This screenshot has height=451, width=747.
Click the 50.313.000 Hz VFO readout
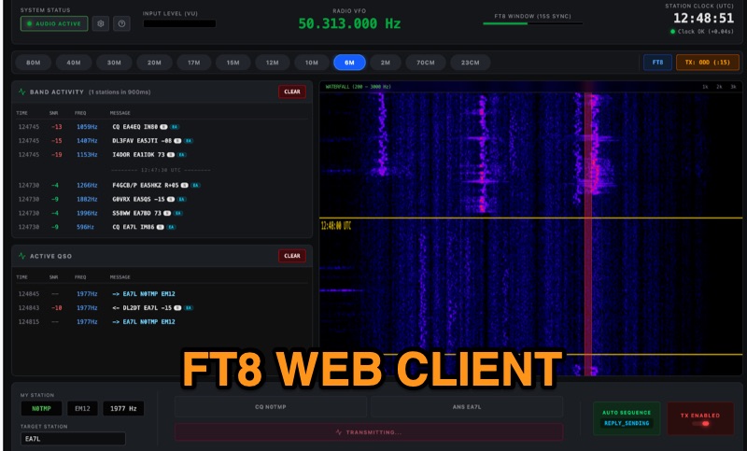(349, 23)
